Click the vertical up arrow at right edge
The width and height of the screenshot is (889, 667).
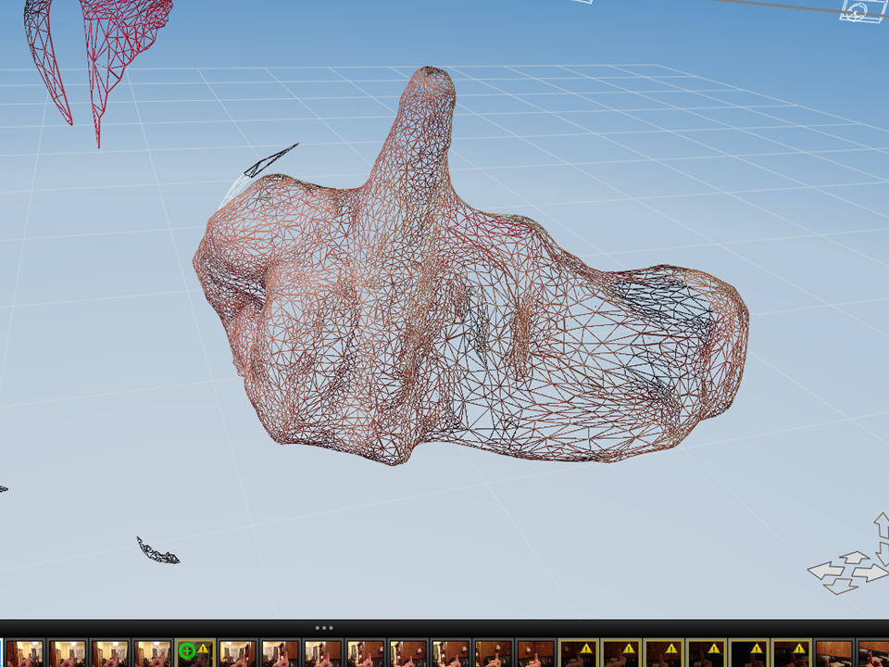coord(882,524)
